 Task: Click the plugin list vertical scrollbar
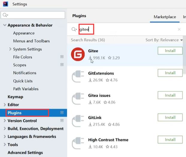184,55
